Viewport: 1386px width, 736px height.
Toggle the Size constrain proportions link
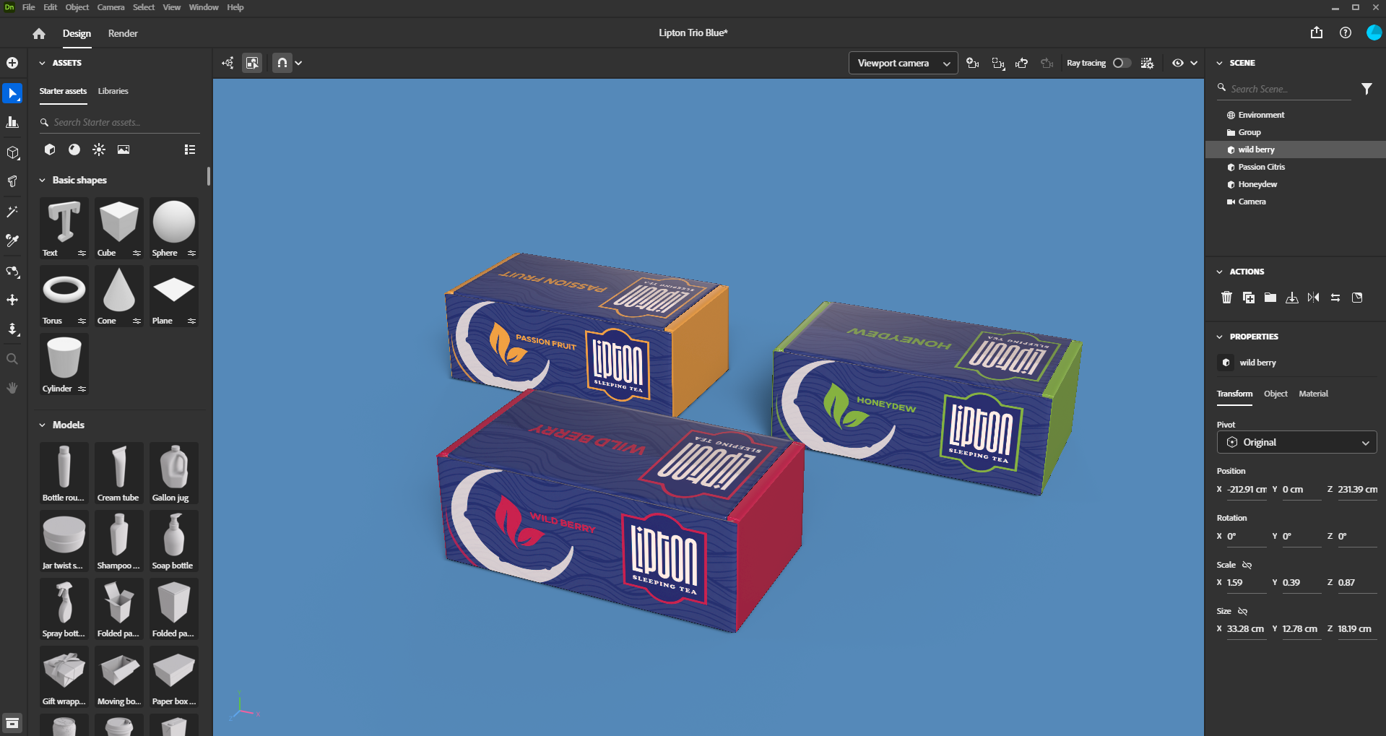(1242, 611)
